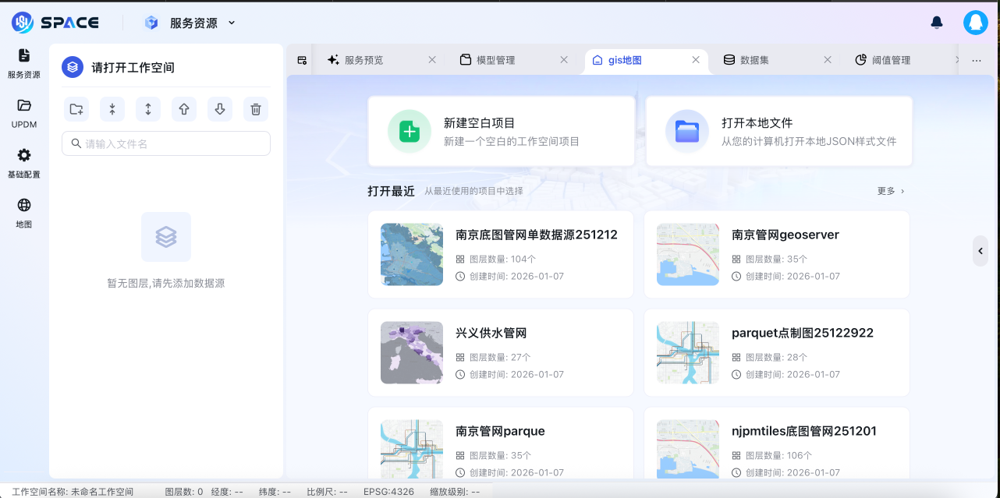
Task: Click the expand-all arrows icon in workspace toolbar
Action: 147,109
